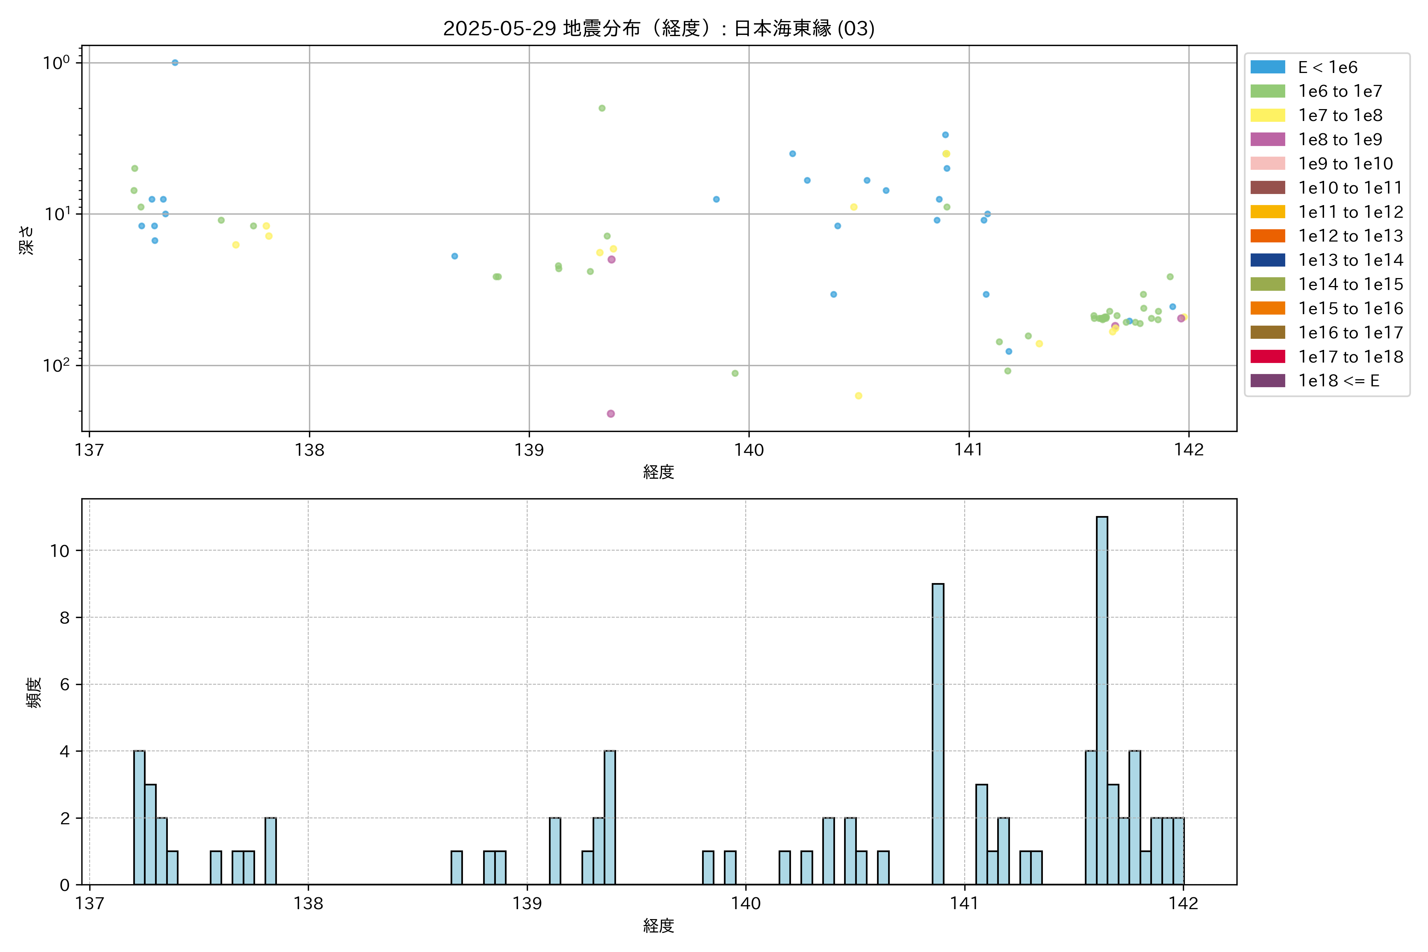Click the green 1e6 to 1e7 legend swatch
The image size is (1428, 952).
pyautogui.click(x=1267, y=91)
